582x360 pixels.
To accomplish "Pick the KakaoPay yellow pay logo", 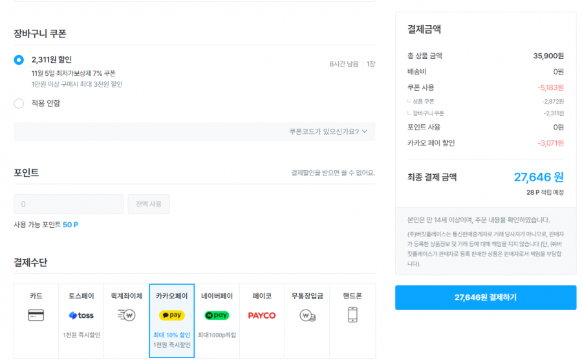I will pyautogui.click(x=172, y=315).
